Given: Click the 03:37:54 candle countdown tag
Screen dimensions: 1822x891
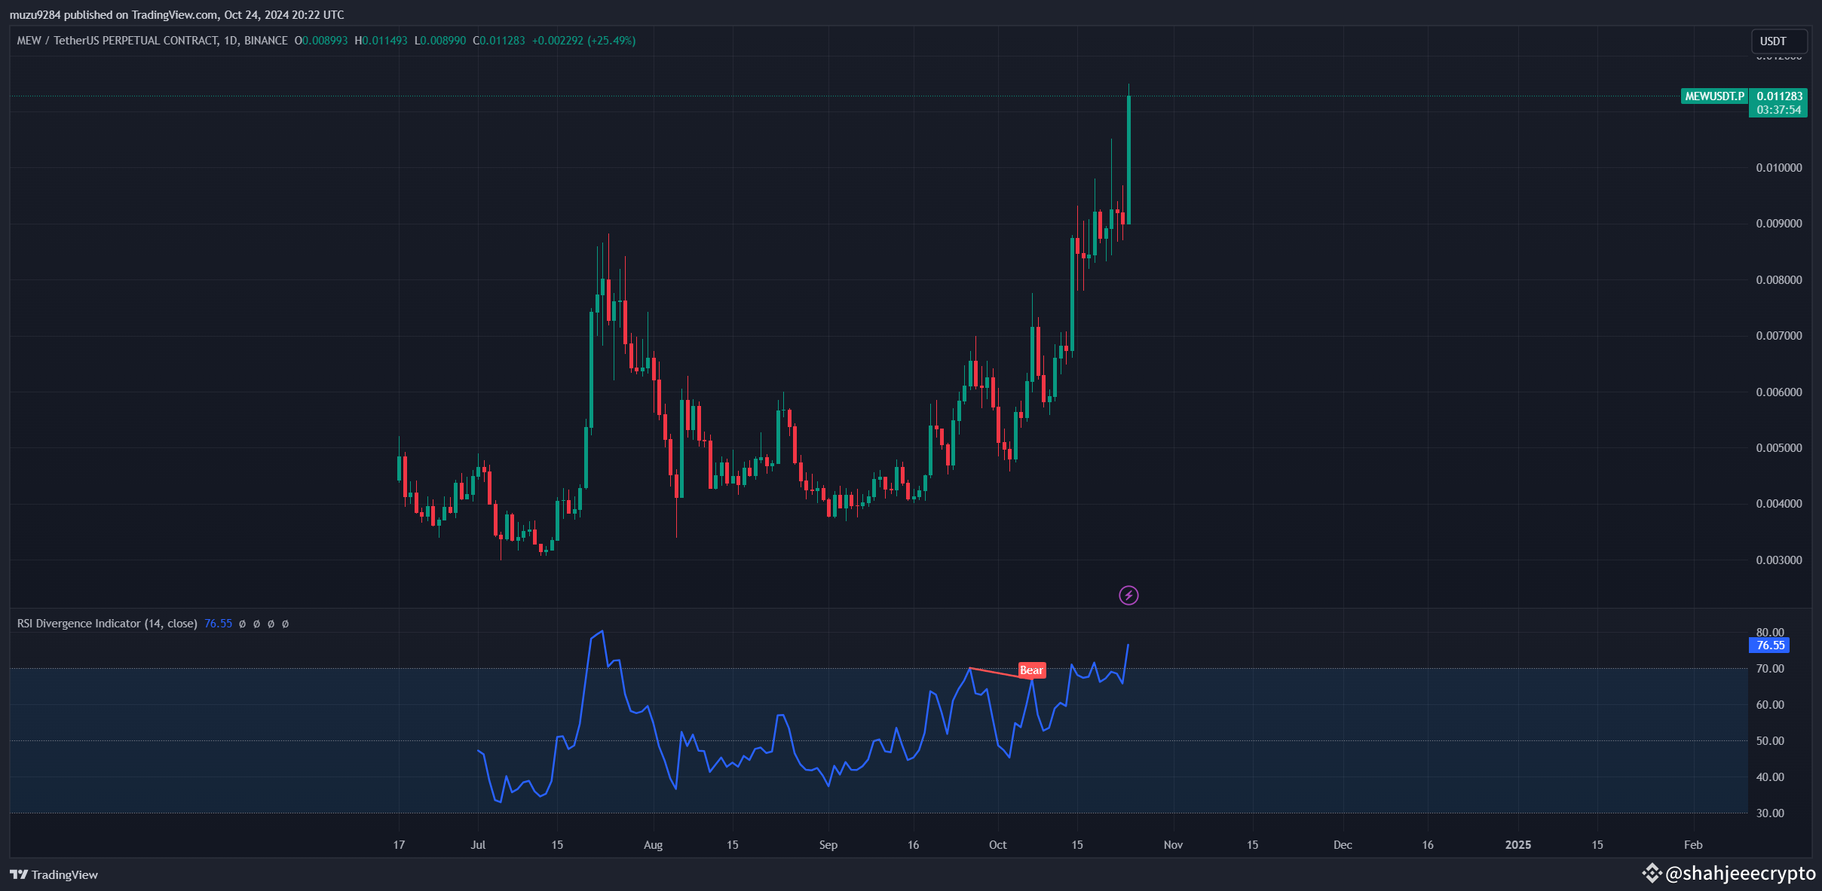Looking at the screenshot, I should click(1778, 110).
